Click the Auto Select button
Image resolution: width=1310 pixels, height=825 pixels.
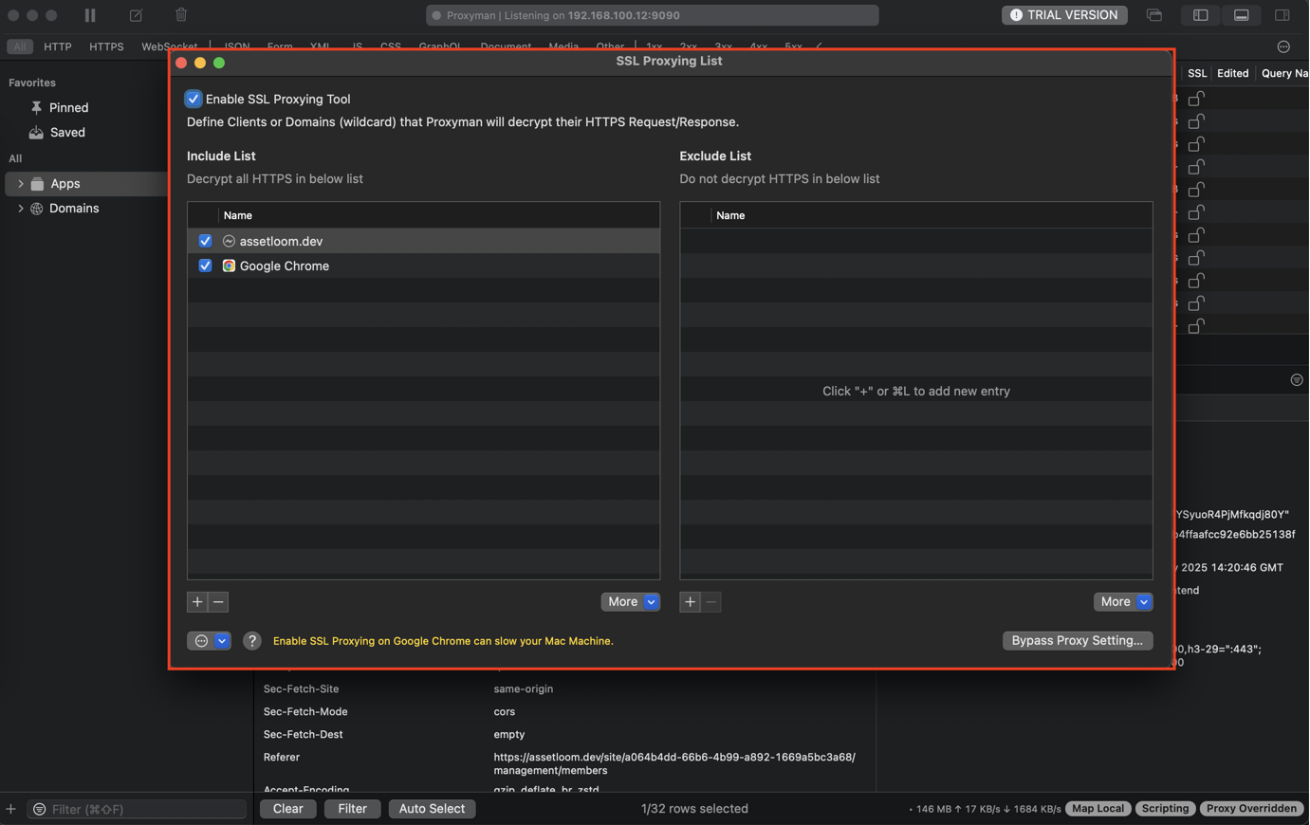[x=432, y=809]
